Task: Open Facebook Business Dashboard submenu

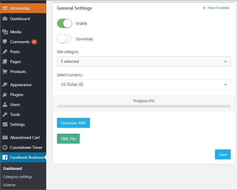Action: (x=13, y=168)
